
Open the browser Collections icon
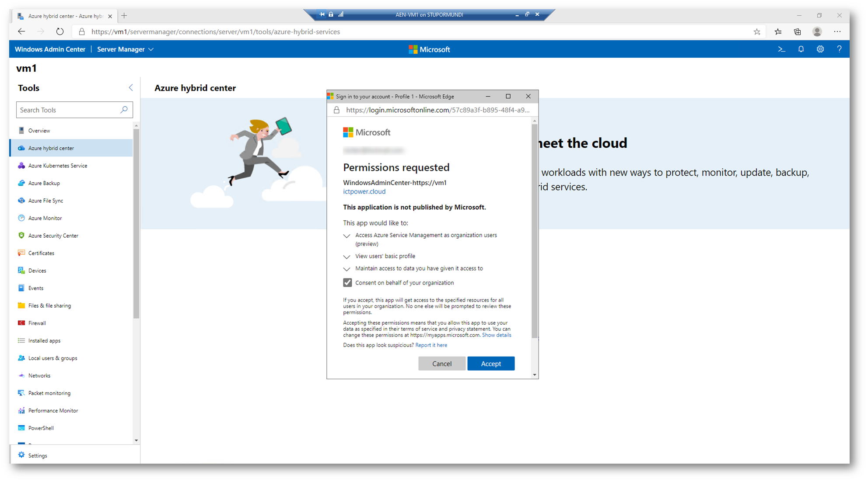(x=797, y=31)
